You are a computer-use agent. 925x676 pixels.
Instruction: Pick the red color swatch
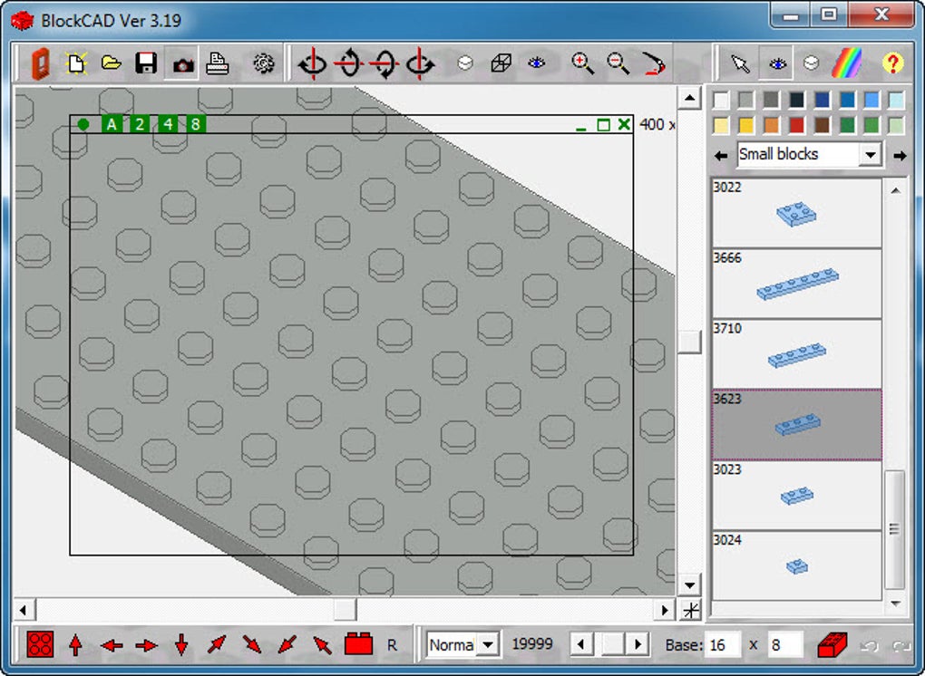(797, 125)
